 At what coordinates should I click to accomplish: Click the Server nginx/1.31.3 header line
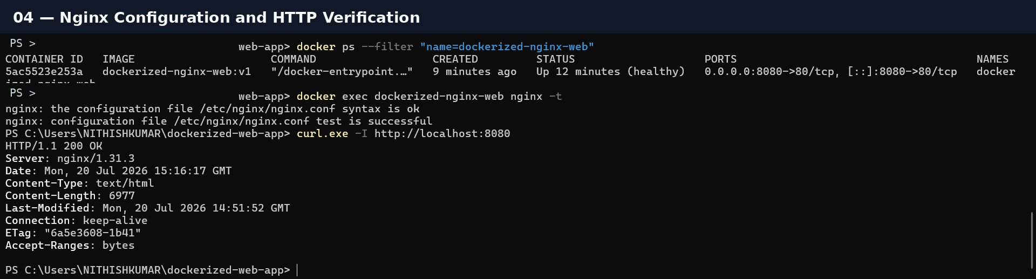pos(70,158)
